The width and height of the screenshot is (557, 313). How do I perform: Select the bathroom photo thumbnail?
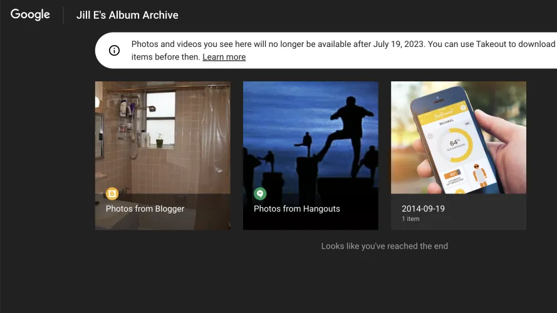click(x=162, y=138)
